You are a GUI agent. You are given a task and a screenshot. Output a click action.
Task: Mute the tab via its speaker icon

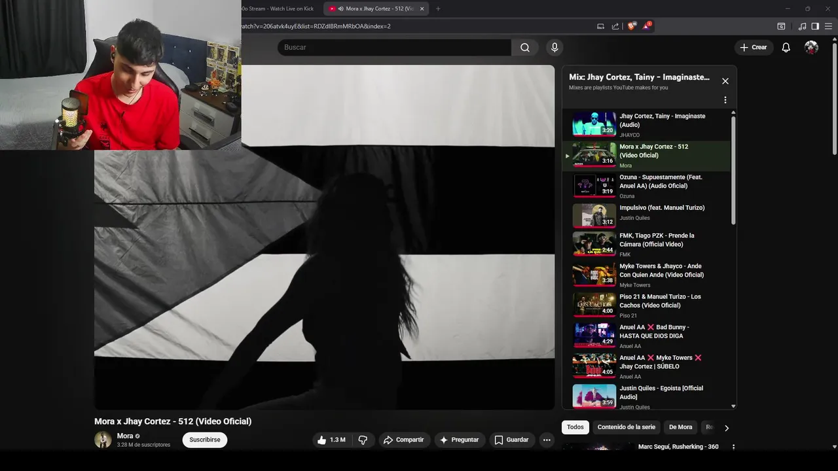tap(341, 9)
